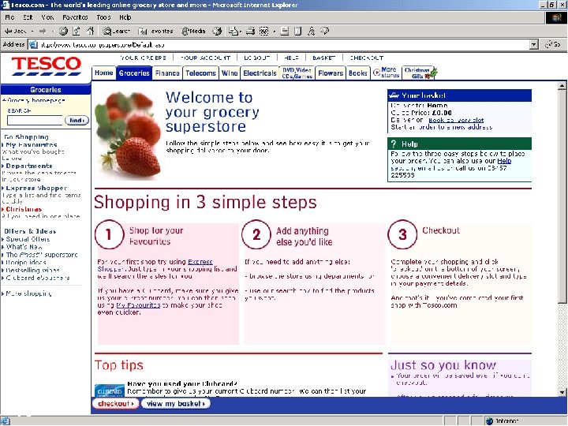Click the basket icon in Your basket header
Image resolution: width=568 pixels, height=426 pixels.
(x=394, y=95)
